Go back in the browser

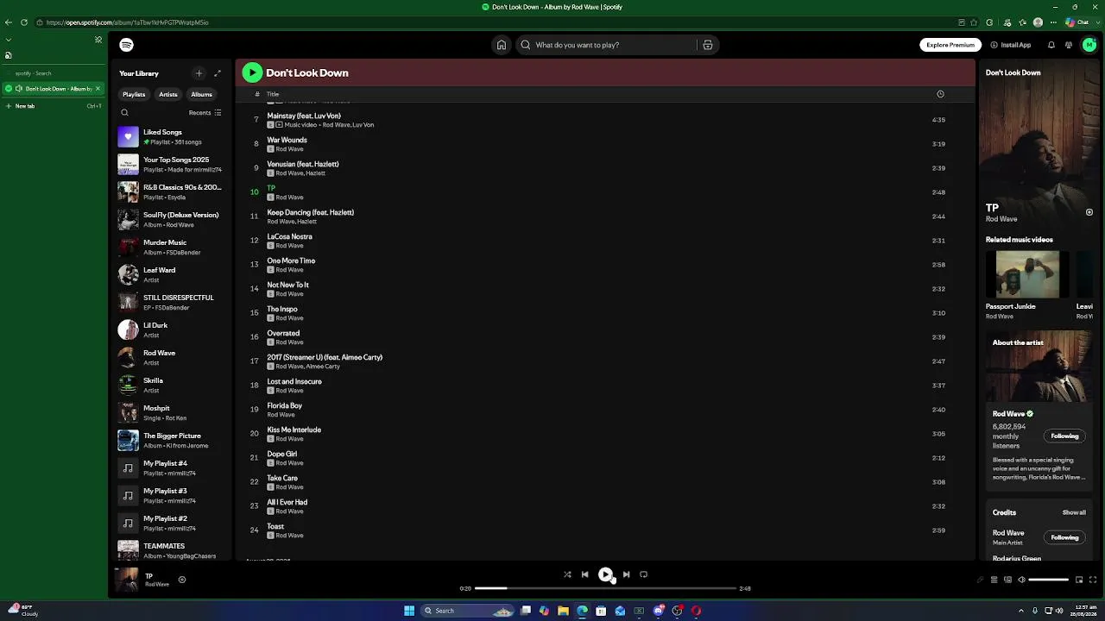coord(9,22)
